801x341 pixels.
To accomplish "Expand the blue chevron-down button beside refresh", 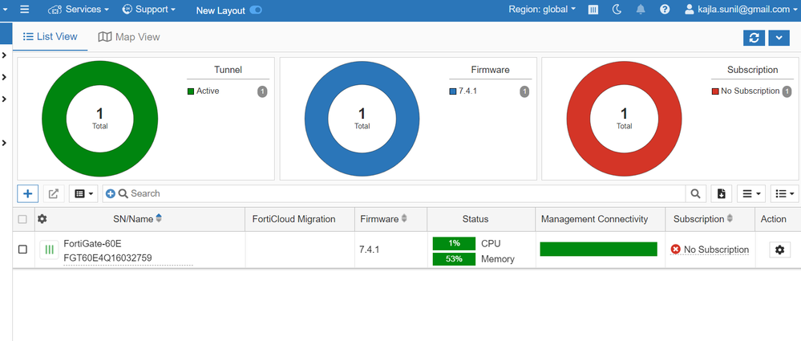I will 779,38.
